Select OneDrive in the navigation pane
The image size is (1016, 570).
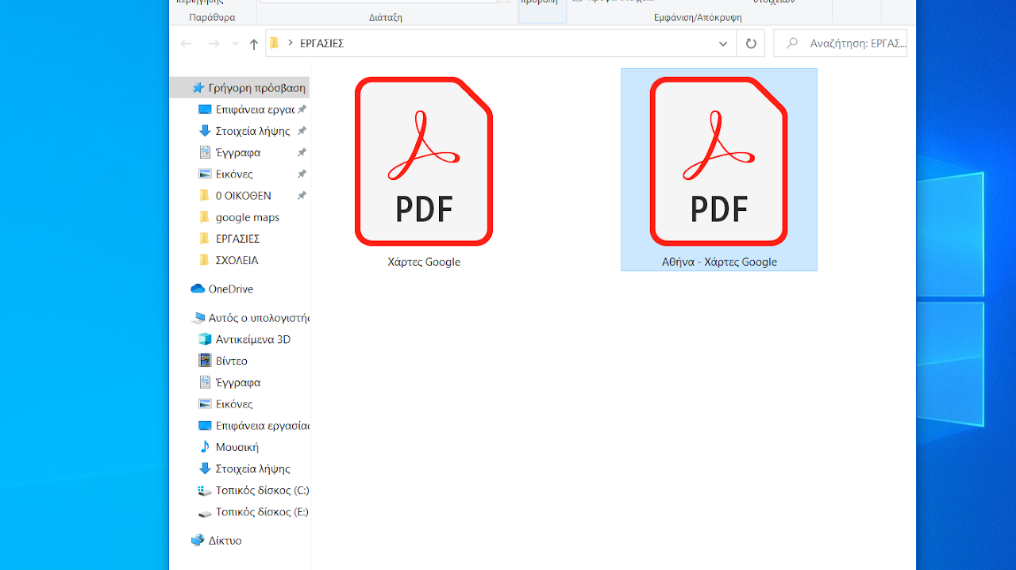point(222,289)
